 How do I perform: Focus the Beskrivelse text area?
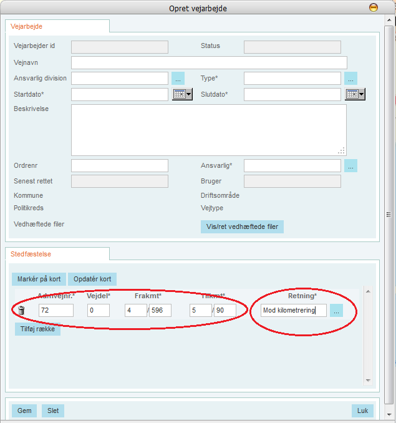[x=208, y=130]
